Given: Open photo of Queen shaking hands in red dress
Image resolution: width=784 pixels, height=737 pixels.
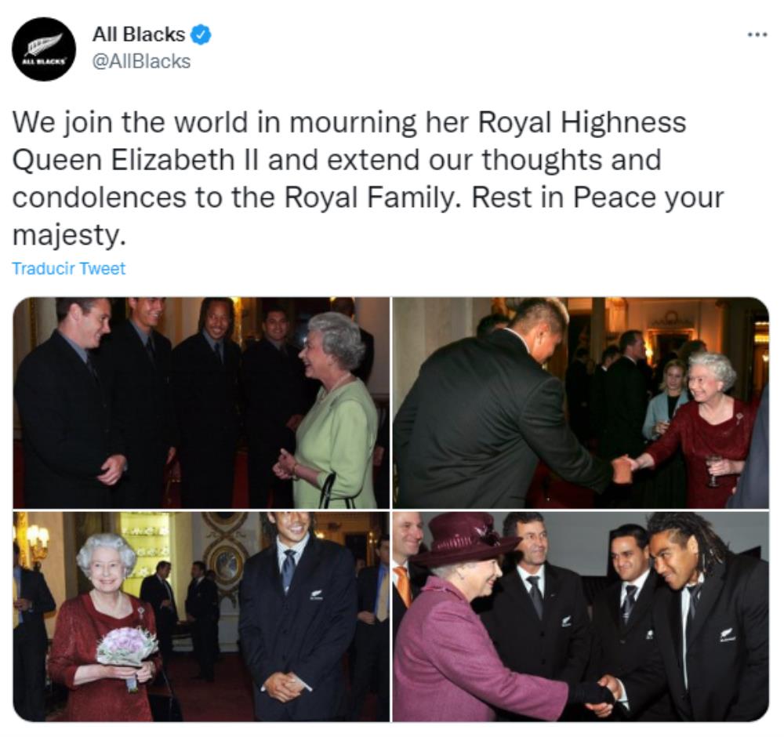Looking at the screenshot, I should [580, 403].
